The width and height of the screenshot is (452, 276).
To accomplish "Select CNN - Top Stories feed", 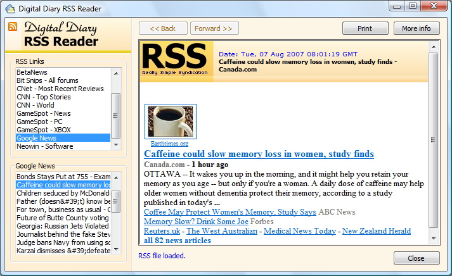I will click(x=63, y=97).
